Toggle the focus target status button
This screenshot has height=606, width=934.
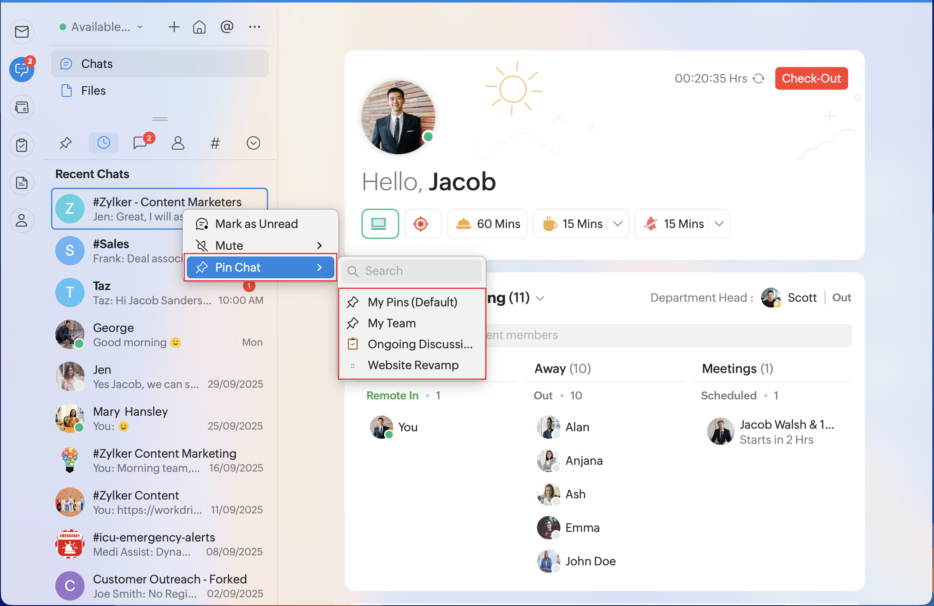pos(421,224)
